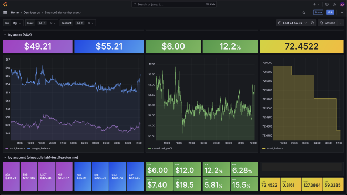Click the blue USDT $134.79 tile
The width and height of the screenshot is (347, 195).
click(118, 177)
